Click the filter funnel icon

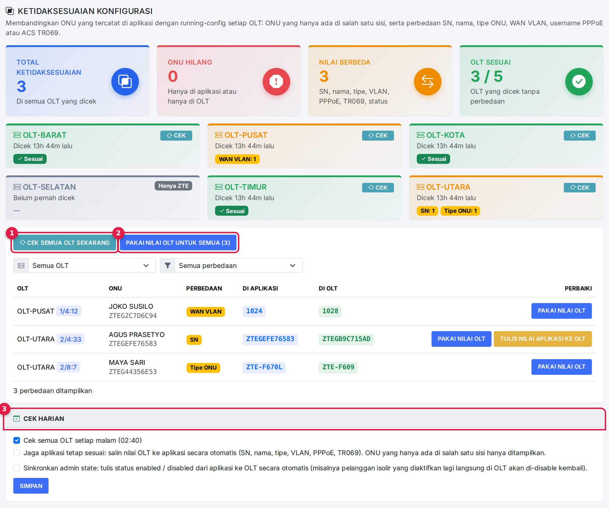coord(167,265)
